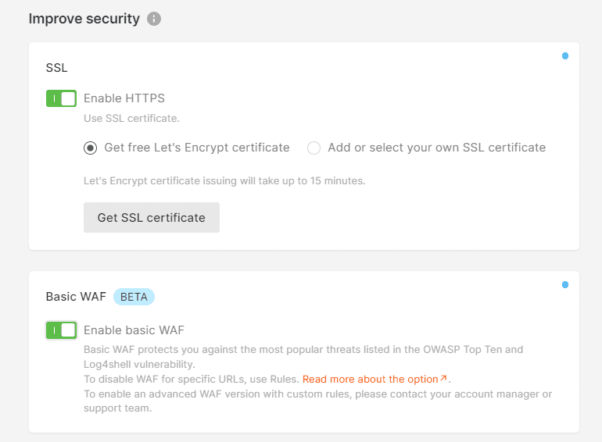602x442 pixels.
Task: Click the Basic WAF card title
Action: tap(76, 297)
